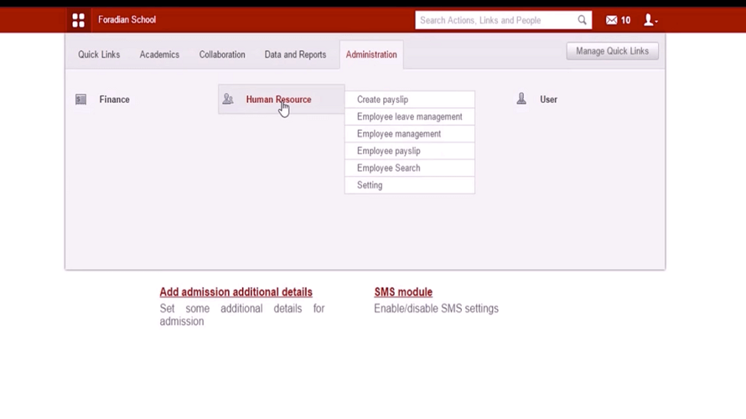Go to Data and Reports tab
The width and height of the screenshot is (746, 419).
pos(295,54)
